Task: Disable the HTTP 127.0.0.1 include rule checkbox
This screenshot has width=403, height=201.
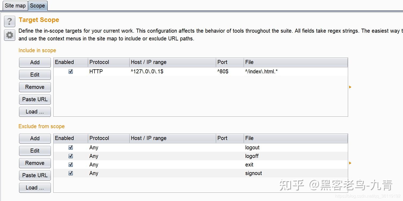Action: pyautogui.click(x=71, y=71)
